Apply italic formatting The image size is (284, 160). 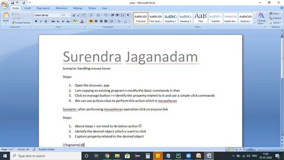41,21
